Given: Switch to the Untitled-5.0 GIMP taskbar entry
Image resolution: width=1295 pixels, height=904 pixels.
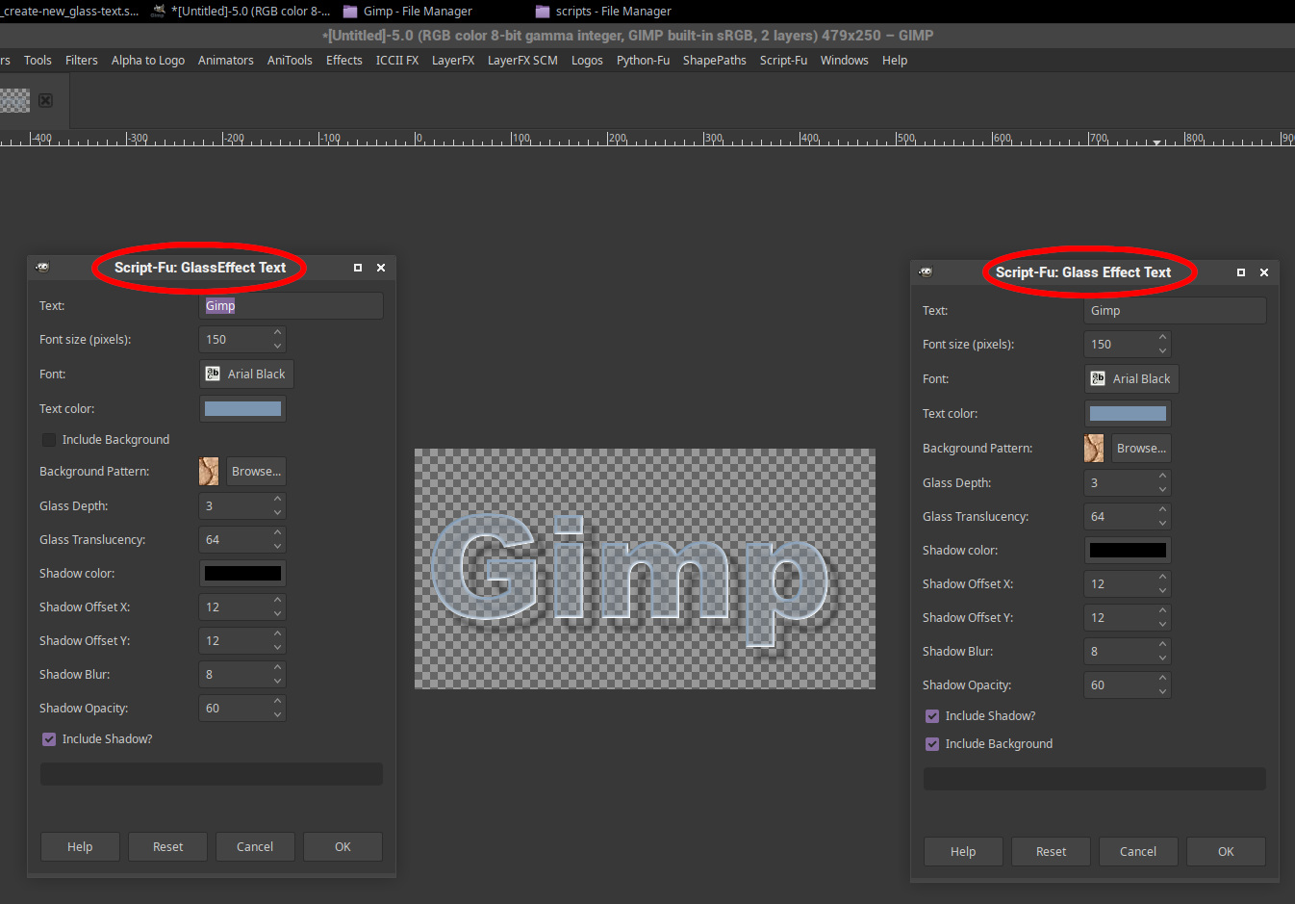Looking at the screenshot, I should pyautogui.click(x=241, y=12).
